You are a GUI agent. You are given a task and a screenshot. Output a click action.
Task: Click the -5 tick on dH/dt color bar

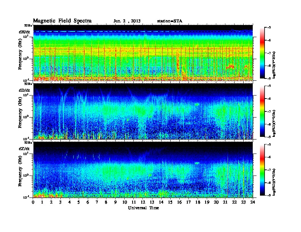point(269,28)
